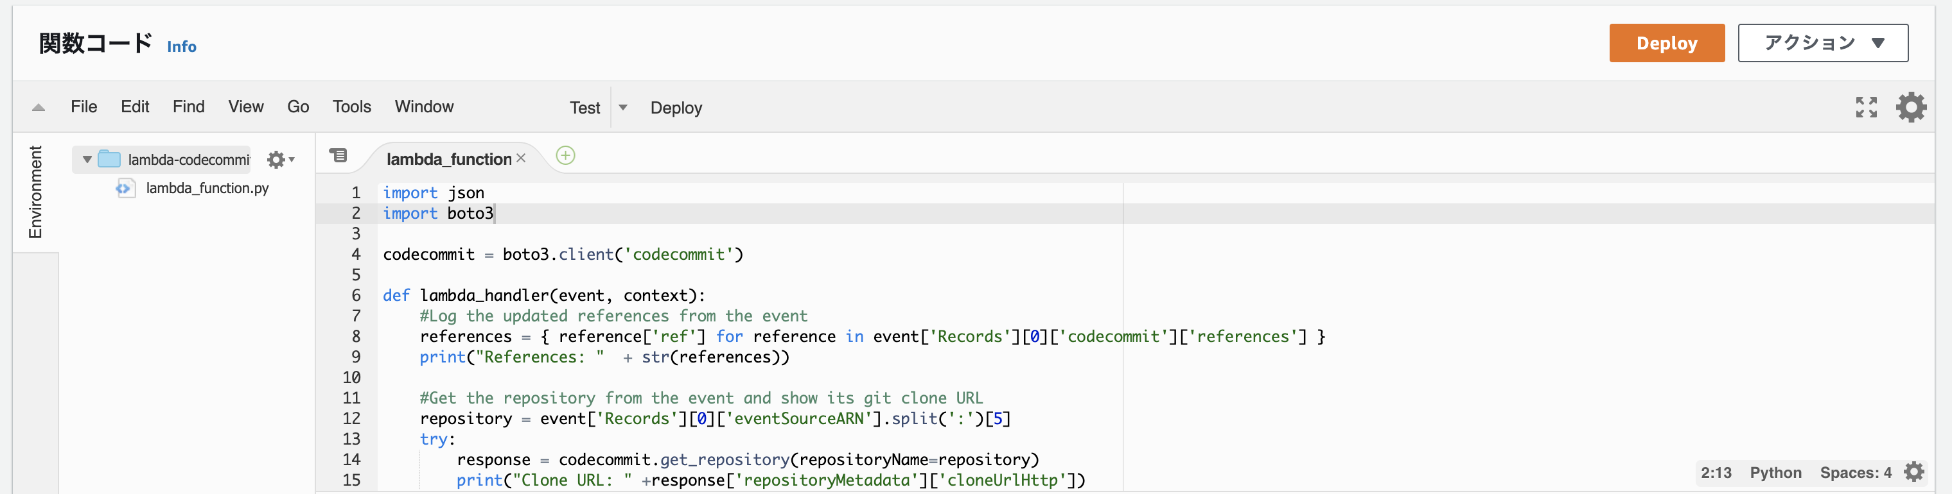Expand the Test dropdown arrow
This screenshot has width=1952, height=494.
(x=623, y=107)
